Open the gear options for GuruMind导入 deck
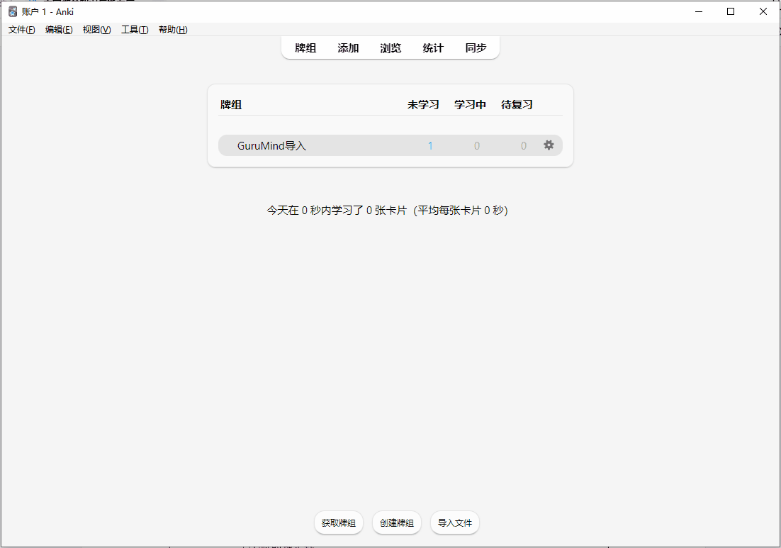Screen dimensions: 781x548 549,145
